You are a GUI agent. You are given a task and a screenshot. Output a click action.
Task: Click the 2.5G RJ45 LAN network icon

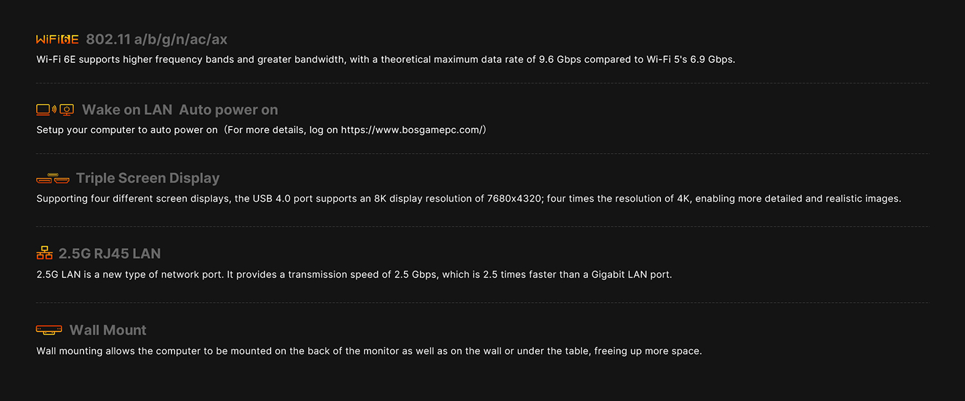click(44, 253)
